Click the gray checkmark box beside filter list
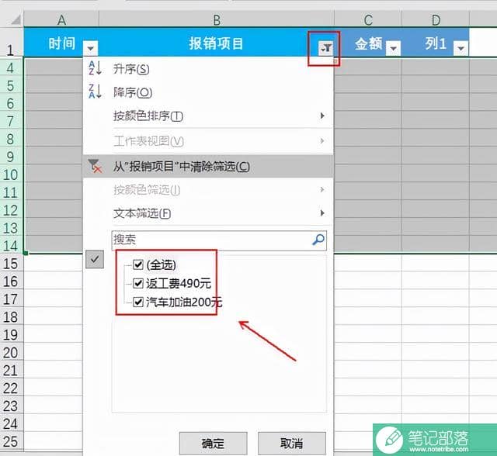497x456 pixels. click(95, 260)
